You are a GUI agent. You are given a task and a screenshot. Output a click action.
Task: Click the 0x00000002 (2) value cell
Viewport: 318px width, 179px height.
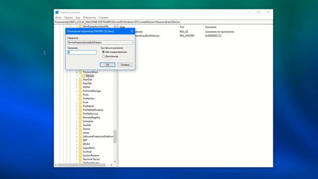pyautogui.click(x=213, y=36)
